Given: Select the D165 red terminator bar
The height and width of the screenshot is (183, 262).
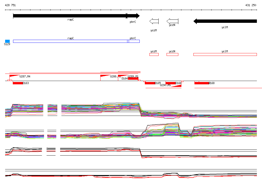Looking at the screenshot, I should tap(150, 83).
